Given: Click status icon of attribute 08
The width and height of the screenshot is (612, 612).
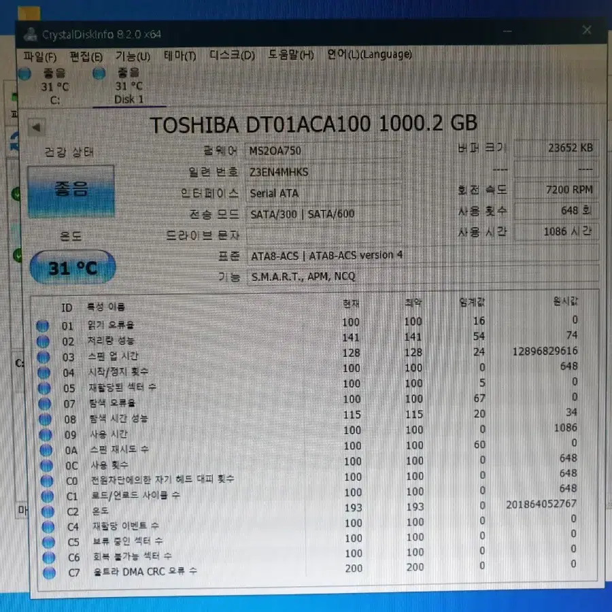Looking at the screenshot, I should pos(45,419).
